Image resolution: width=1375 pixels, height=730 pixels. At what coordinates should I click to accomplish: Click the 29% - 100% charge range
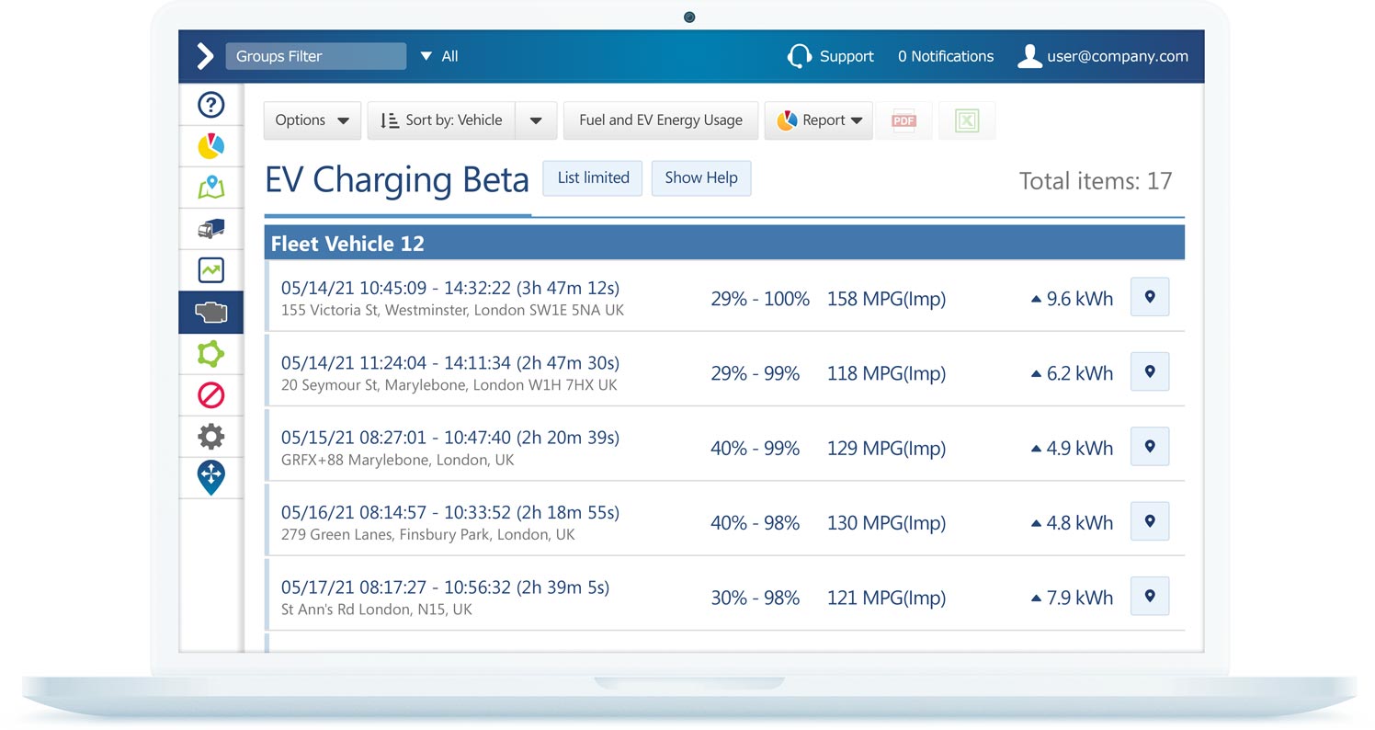click(760, 299)
